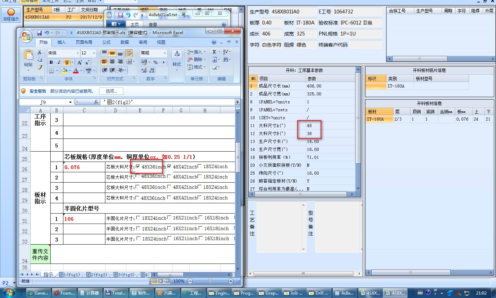Switch to the 页面布局 ribbon tab
Screen dimensions: 496x298
point(84,42)
